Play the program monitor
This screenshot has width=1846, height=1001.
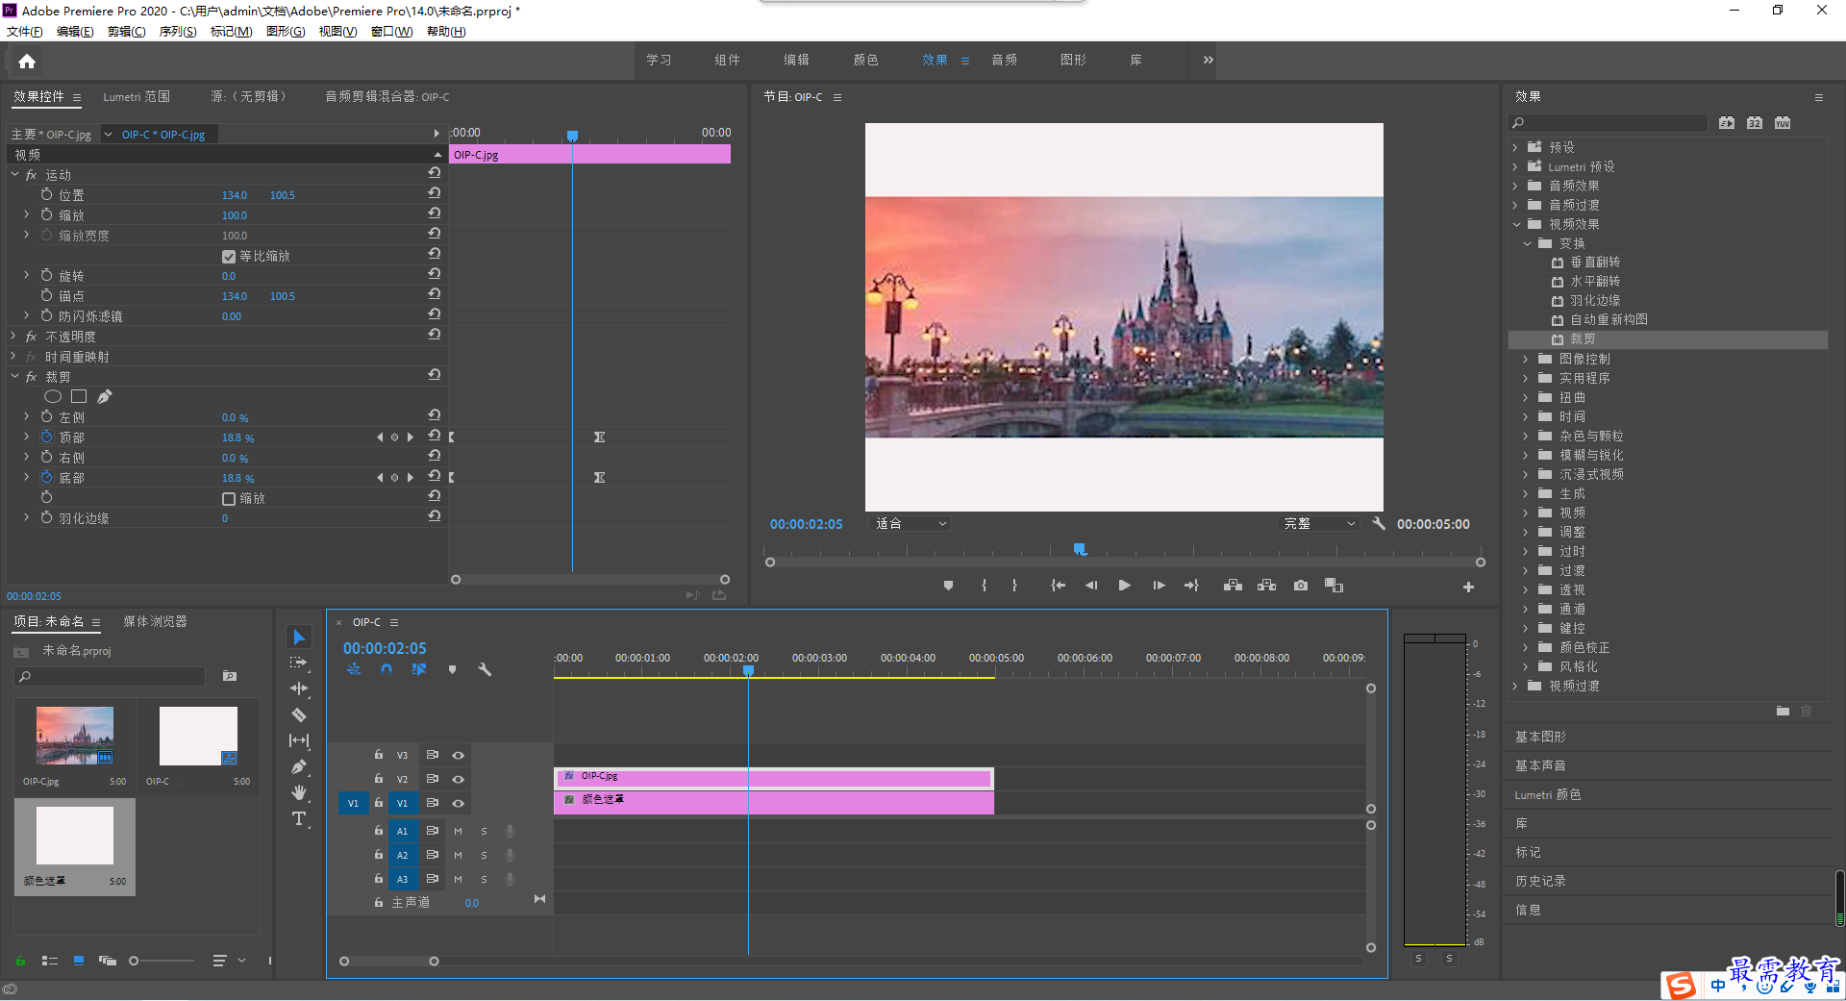[x=1124, y=586]
